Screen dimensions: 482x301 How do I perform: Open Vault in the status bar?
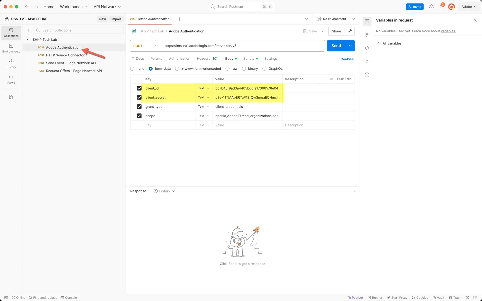click(438, 298)
